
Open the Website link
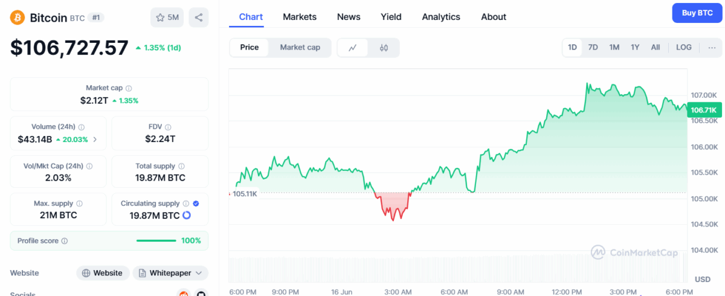tap(103, 273)
